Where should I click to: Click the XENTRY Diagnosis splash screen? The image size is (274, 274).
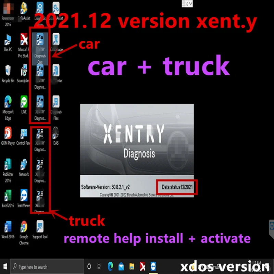[137, 151]
